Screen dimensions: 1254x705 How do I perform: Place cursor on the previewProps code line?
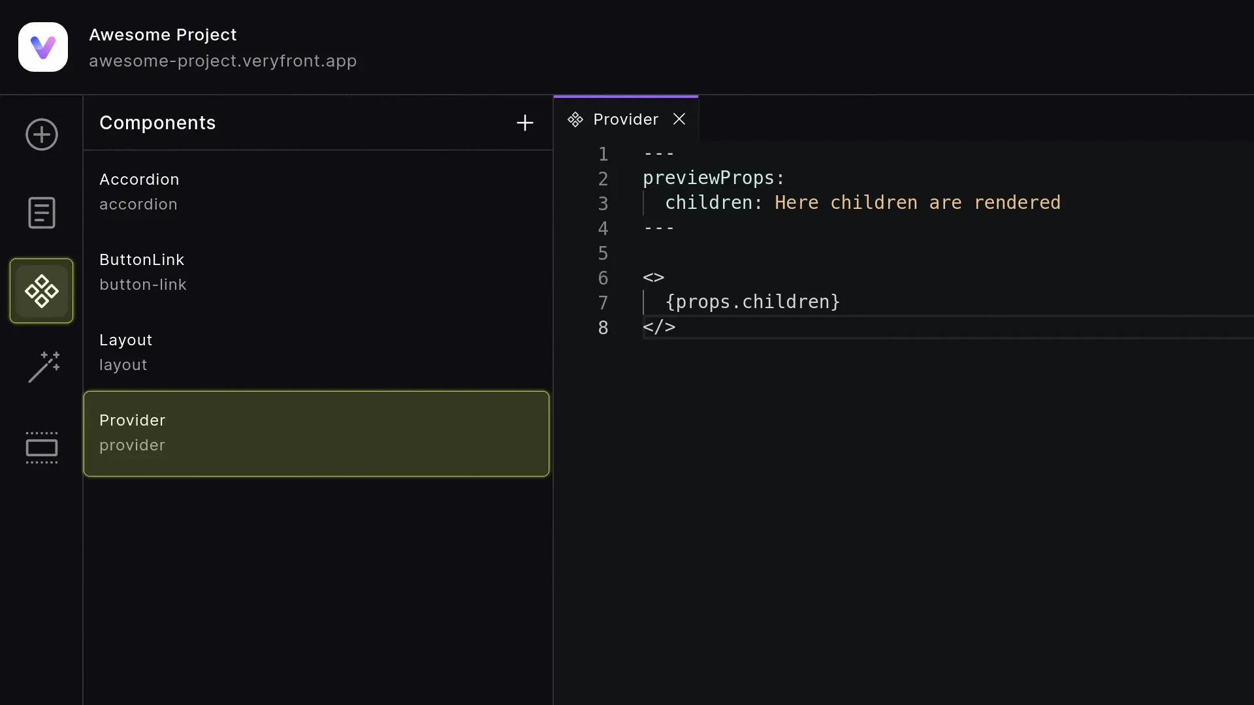click(x=713, y=178)
